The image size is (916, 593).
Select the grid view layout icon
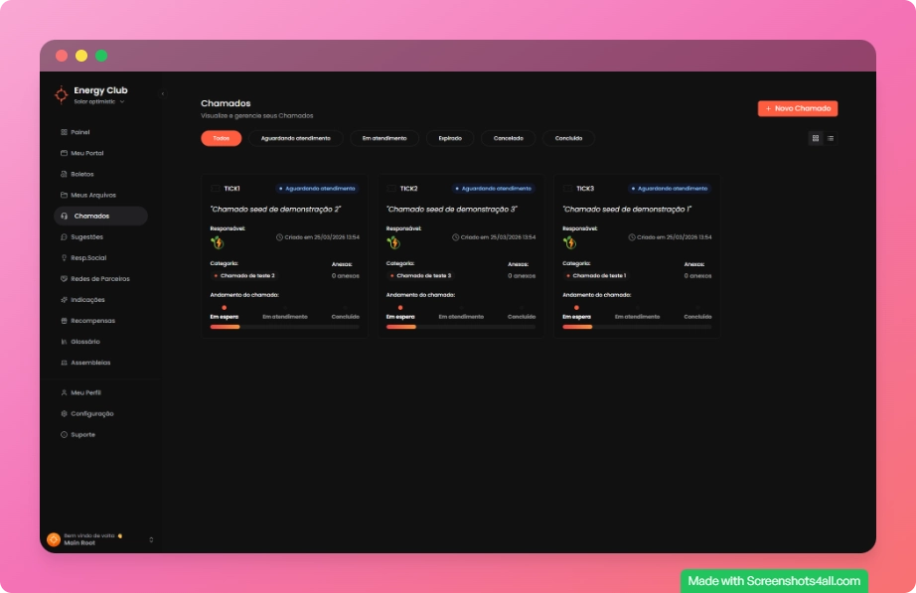(x=816, y=138)
